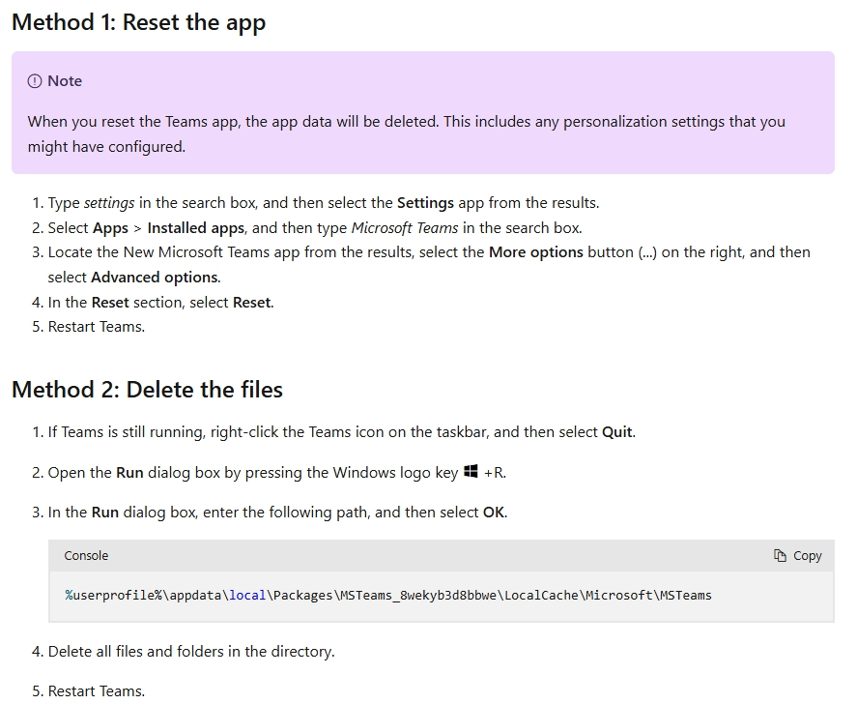Click the "Method 2: Delete the files" heading
Image resolution: width=857 pixels, height=704 pixels.
[x=147, y=390]
